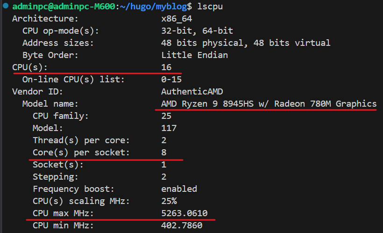Select the 402.7860 value
Image resolution: width=383 pixels, height=233 pixels.
pos(182,226)
